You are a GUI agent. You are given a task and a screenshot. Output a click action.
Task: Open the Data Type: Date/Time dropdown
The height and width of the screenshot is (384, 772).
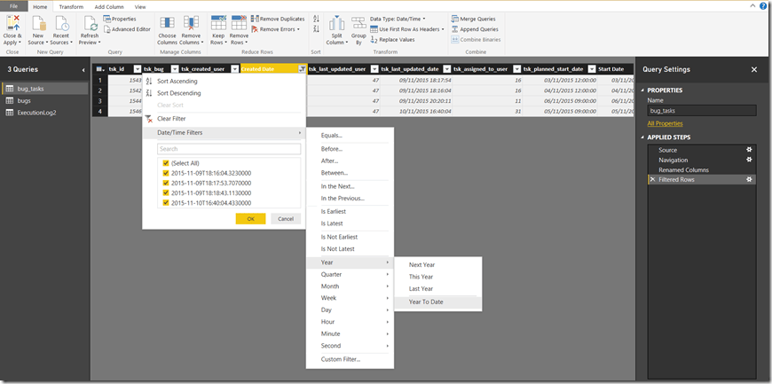coord(398,19)
